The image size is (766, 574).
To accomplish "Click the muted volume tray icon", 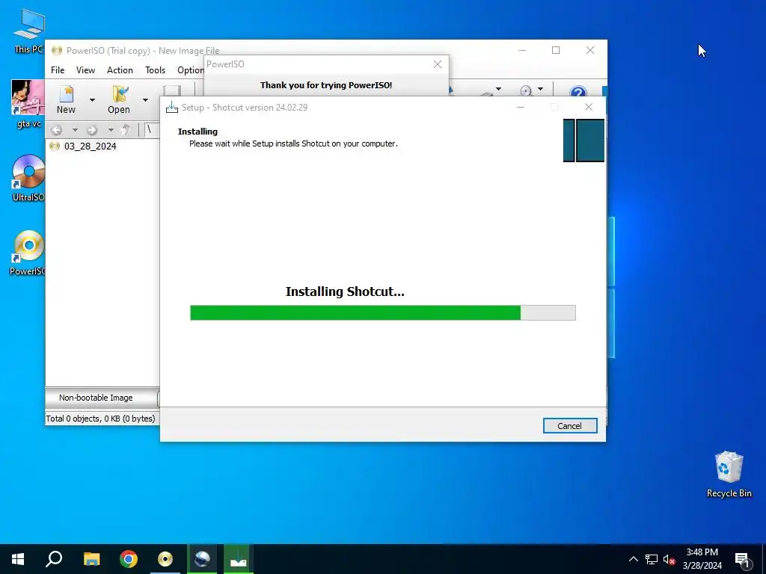I will [669, 559].
